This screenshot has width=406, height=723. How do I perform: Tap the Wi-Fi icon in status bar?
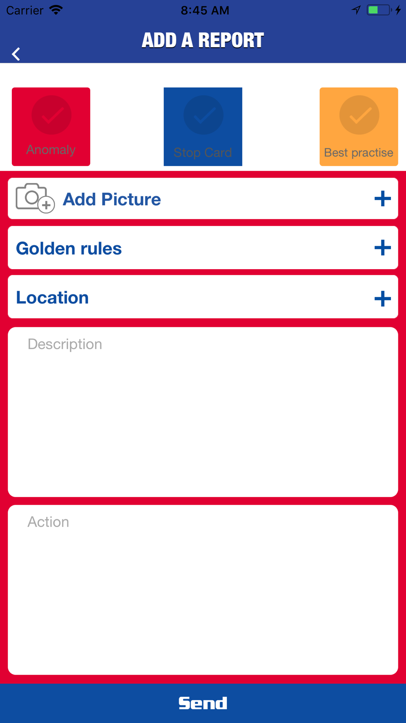pyautogui.click(x=56, y=10)
